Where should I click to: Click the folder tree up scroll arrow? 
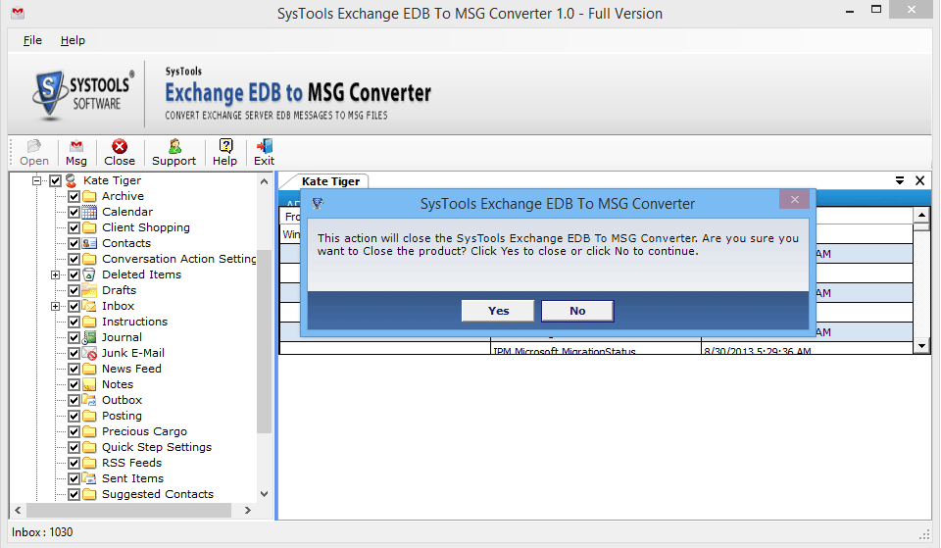264,181
